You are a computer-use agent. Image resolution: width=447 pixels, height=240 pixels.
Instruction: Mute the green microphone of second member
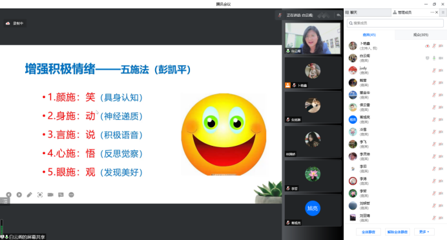(x=434, y=58)
